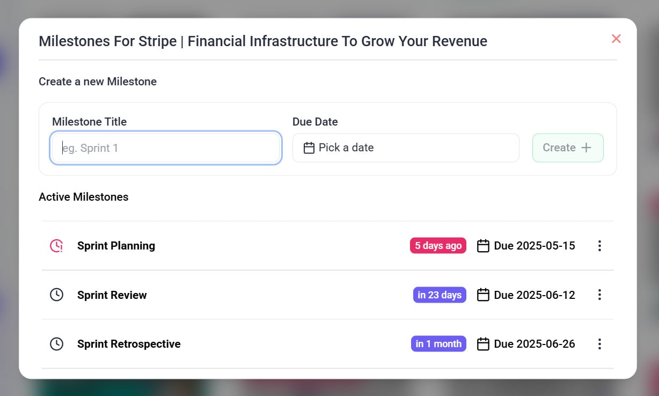This screenshot has height=396, width=659.
Task: Open the Sprint Review three-dot options menu
Action: [x=599, y=295]
